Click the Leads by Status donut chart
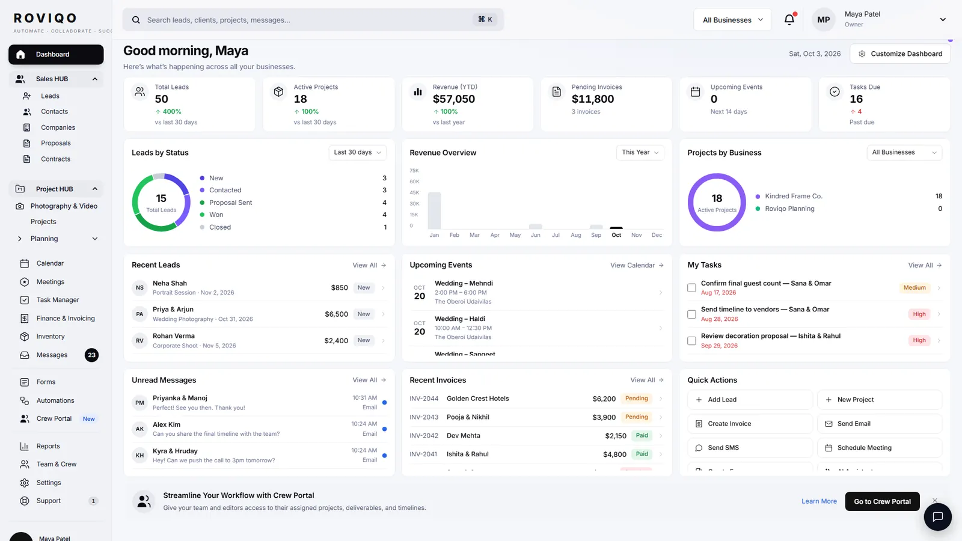The width and height of the screenshot is (962, 541). point(161,203)
